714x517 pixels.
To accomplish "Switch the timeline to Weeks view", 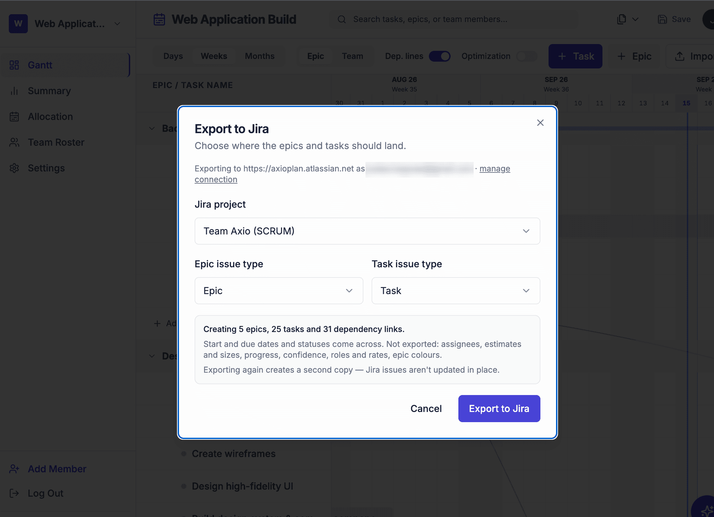I will click(214, 56).
